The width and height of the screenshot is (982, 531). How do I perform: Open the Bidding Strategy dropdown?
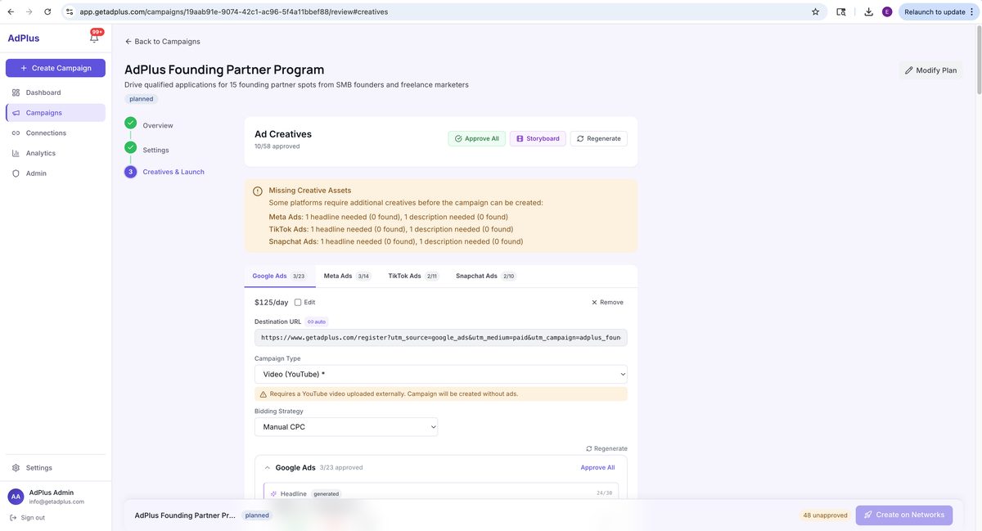click(x=346, y=427)
